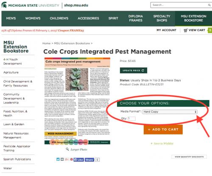
Task: Open the Media Format dropdown
Action: (170, 112)
